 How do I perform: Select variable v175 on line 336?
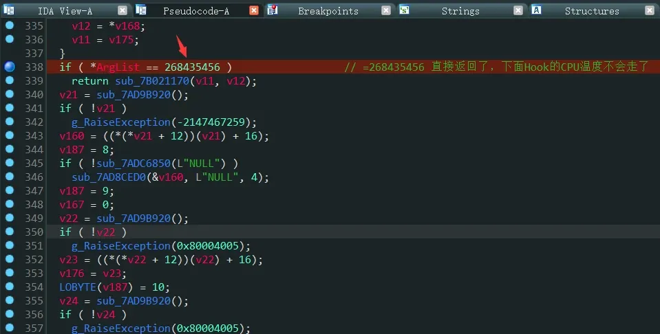[121, 40]
